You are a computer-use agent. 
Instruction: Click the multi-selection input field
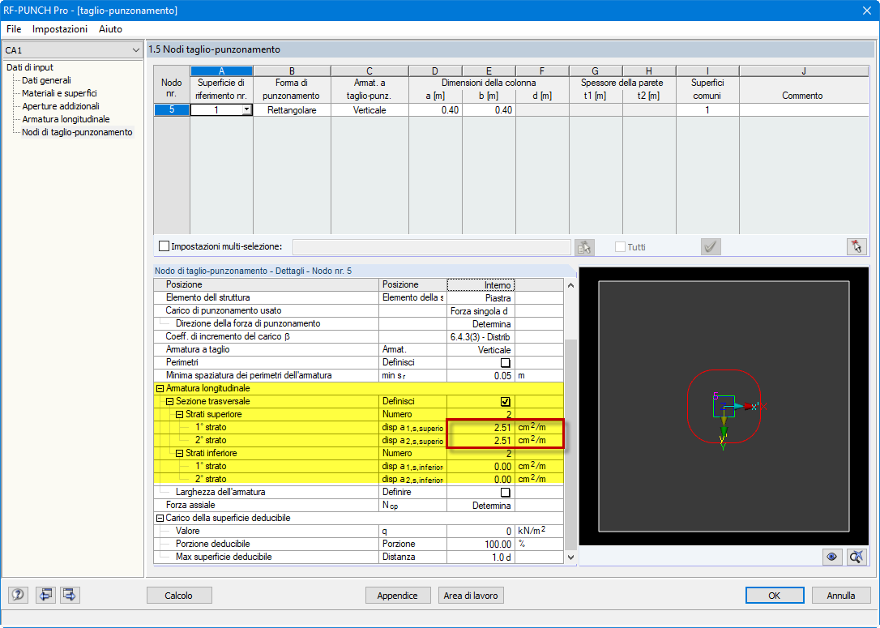pos(432,247)
